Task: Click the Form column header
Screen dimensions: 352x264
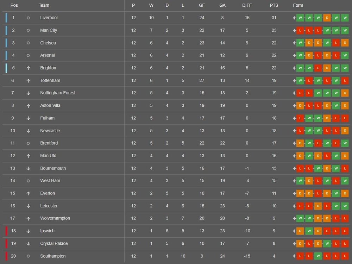Action: [298, 5]
